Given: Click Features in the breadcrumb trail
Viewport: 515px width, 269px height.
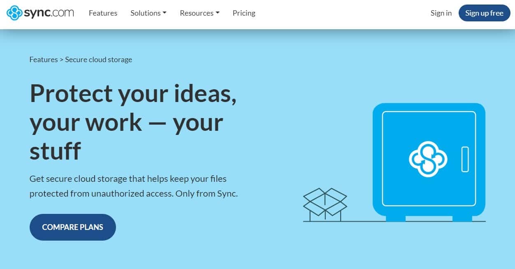Looking at the screenshot, I should pyautogui.click(x=43, y=59).
